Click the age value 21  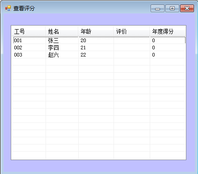[83, 48]
